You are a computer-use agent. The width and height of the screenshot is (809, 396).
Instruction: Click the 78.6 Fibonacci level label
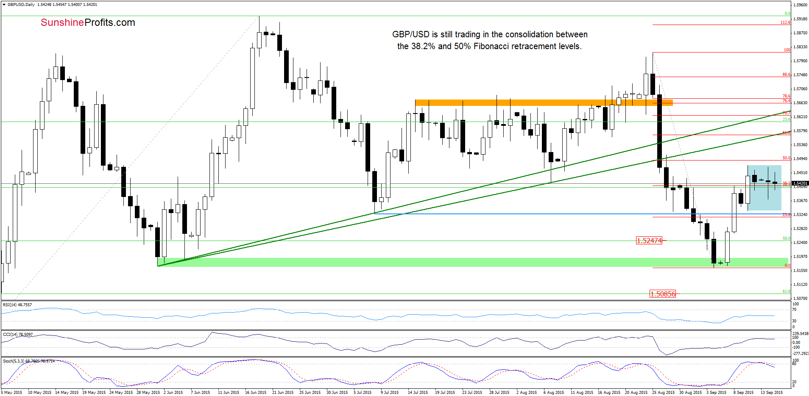pyautogui.click(x=787, y=96)
